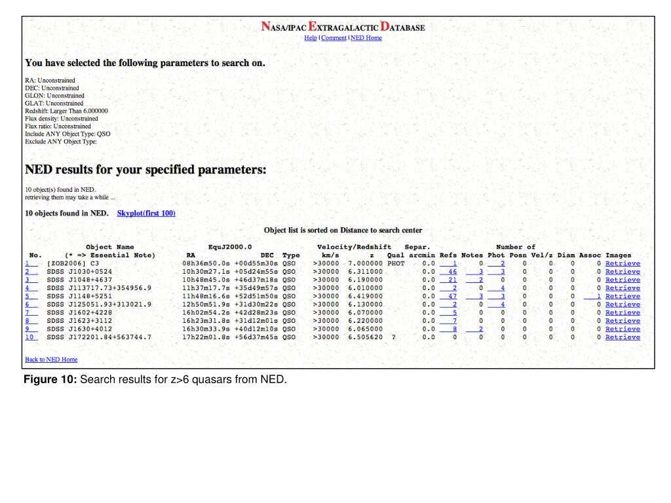Viewport: 671px width, 503px height.
Task: Select 'Include ANY Object Type: QSO' line
Action: [67, 134]
